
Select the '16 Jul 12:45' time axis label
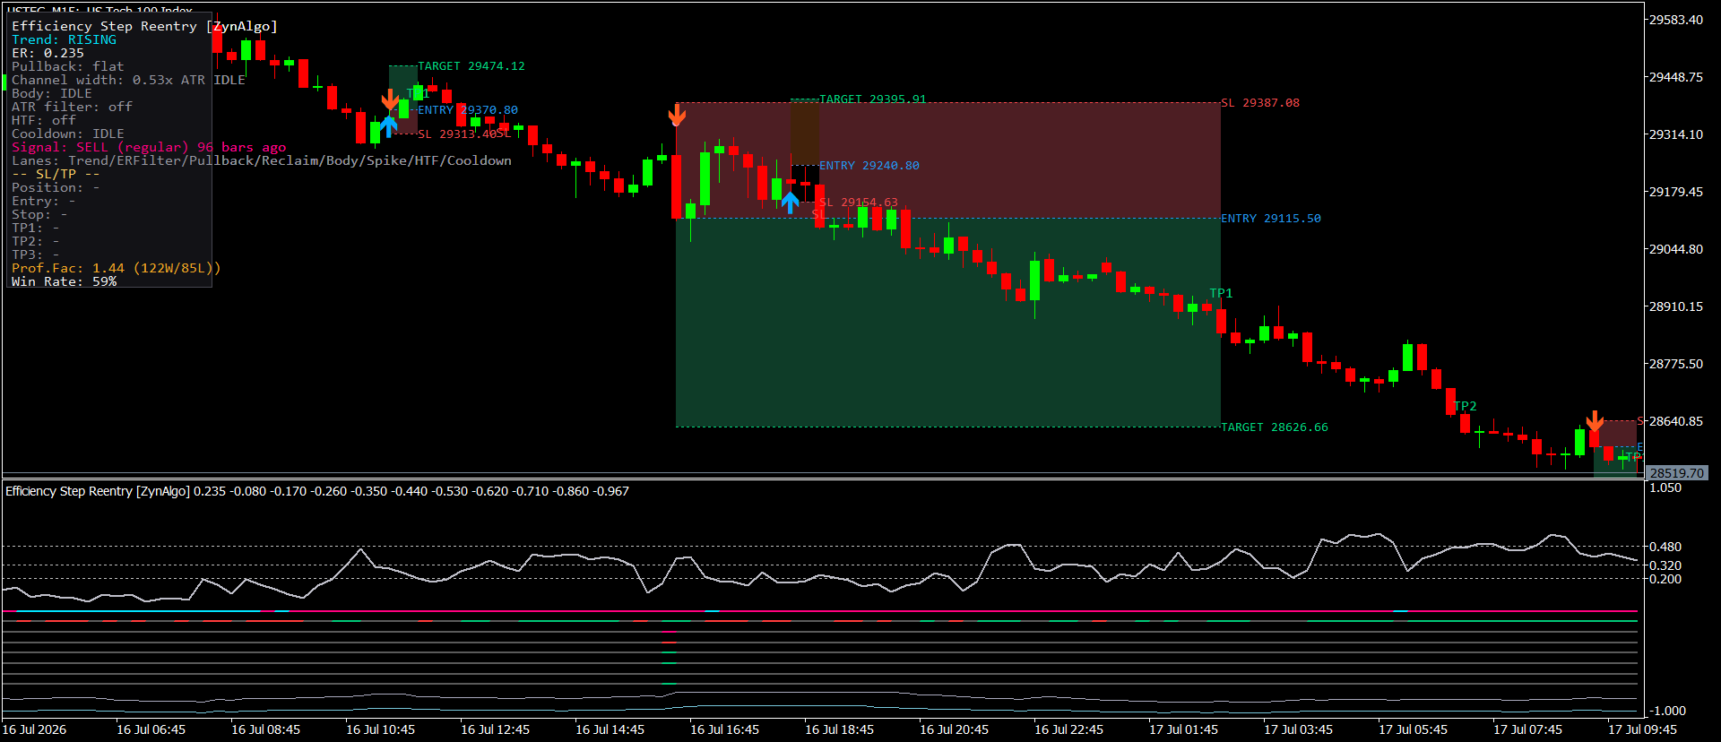coord(495,729)
